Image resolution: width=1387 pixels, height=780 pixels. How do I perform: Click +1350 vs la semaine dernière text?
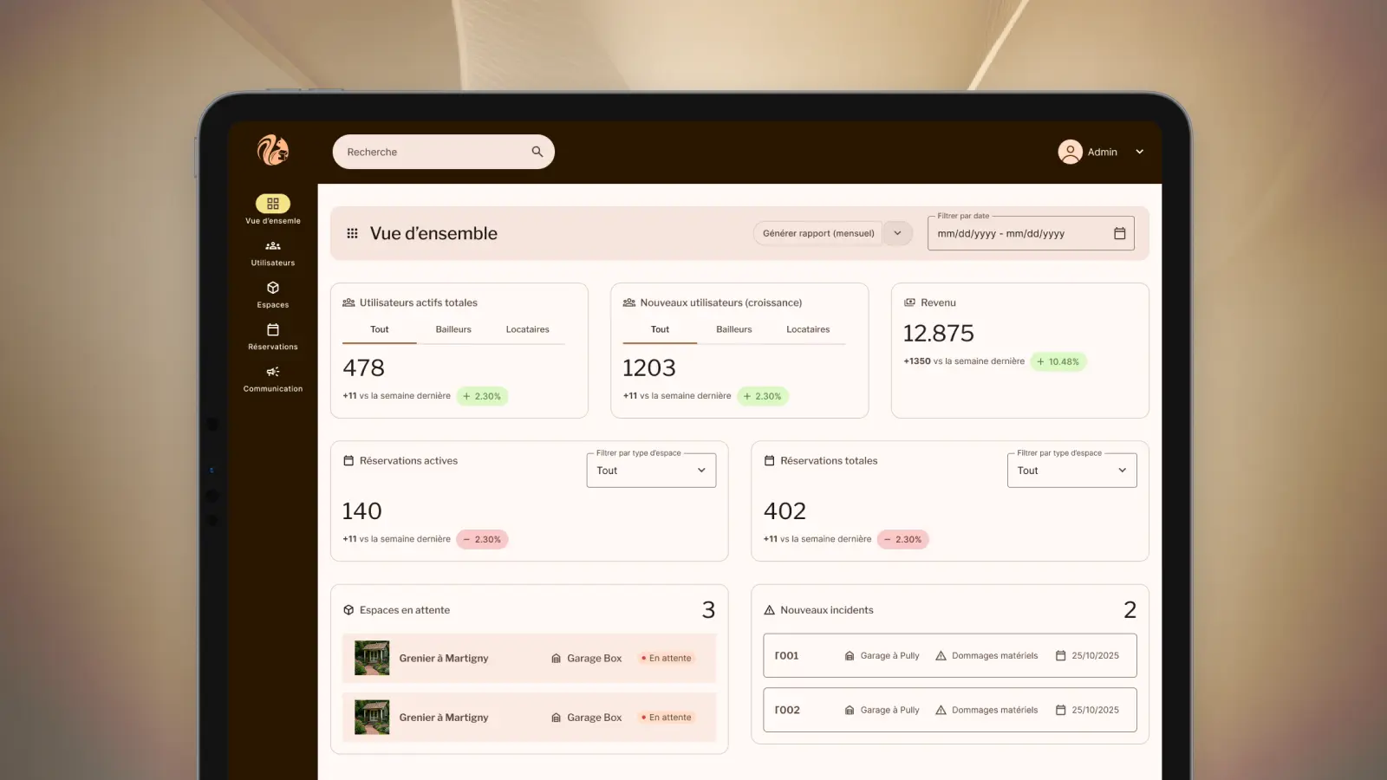pos(964,361)
